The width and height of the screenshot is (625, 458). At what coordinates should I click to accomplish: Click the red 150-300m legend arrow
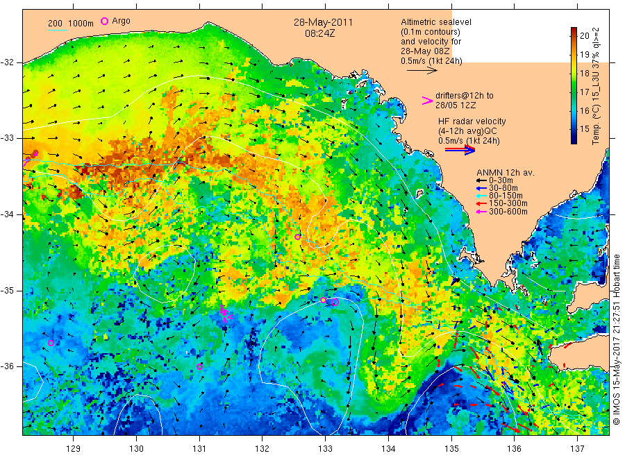point(481,203)
